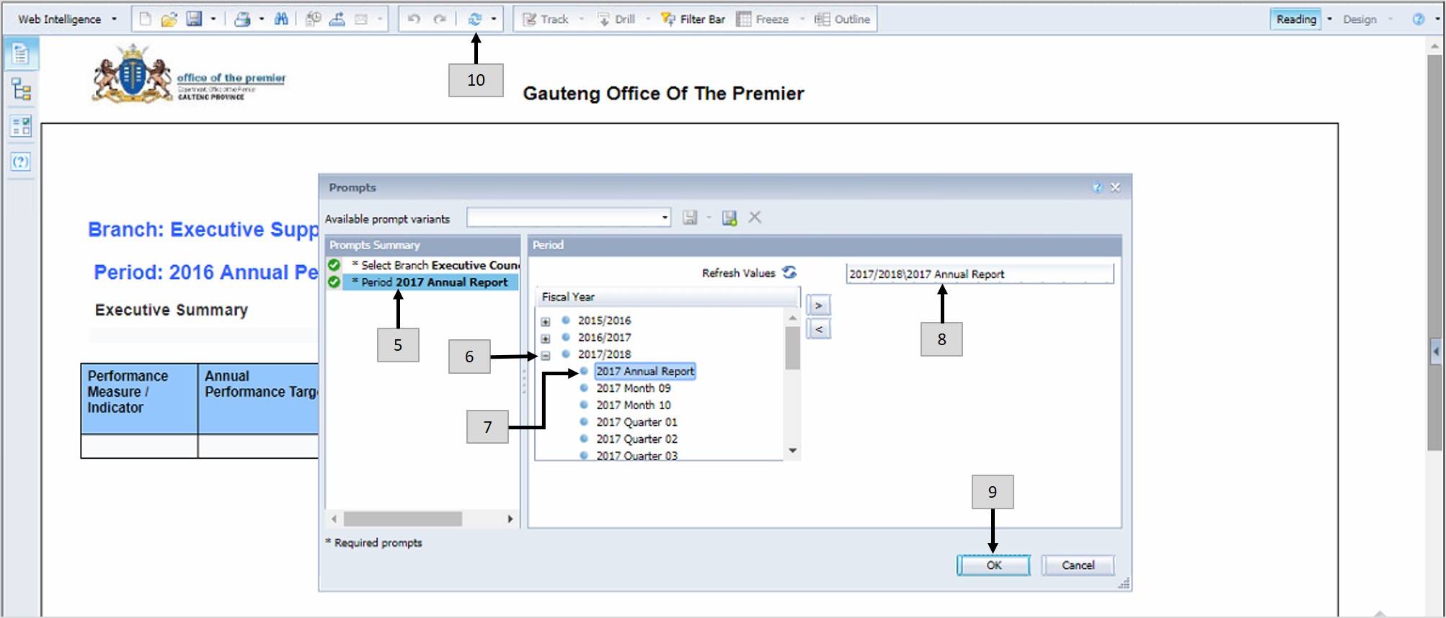Screen dimensions: 1446x618
Task: Cancel the Prompts dialog
Action: pyautogui.click(x=1077, y=565)
